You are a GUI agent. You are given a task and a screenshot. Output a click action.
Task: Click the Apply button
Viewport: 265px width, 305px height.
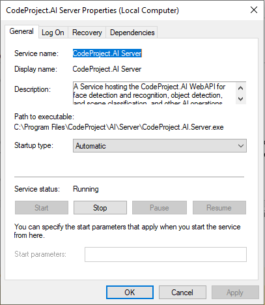coord(235,293)
